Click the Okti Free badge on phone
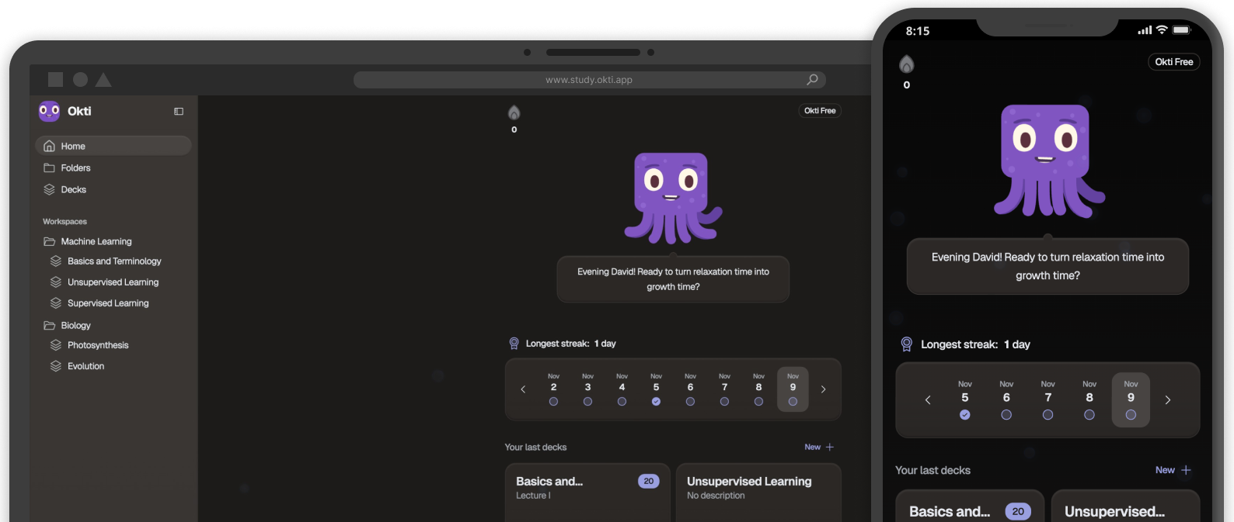Screen dimensions: 1234x522 [x=1173, y=62]
